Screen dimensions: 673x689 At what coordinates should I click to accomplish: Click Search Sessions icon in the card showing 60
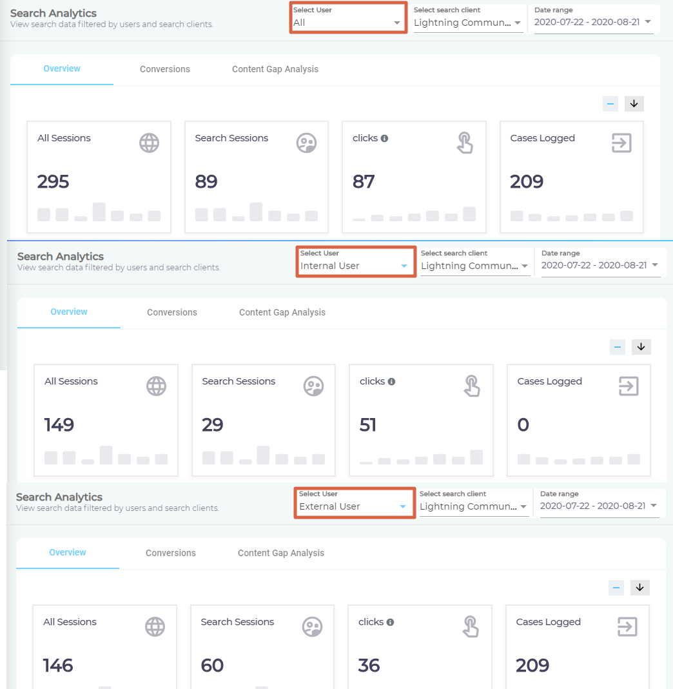312,627
